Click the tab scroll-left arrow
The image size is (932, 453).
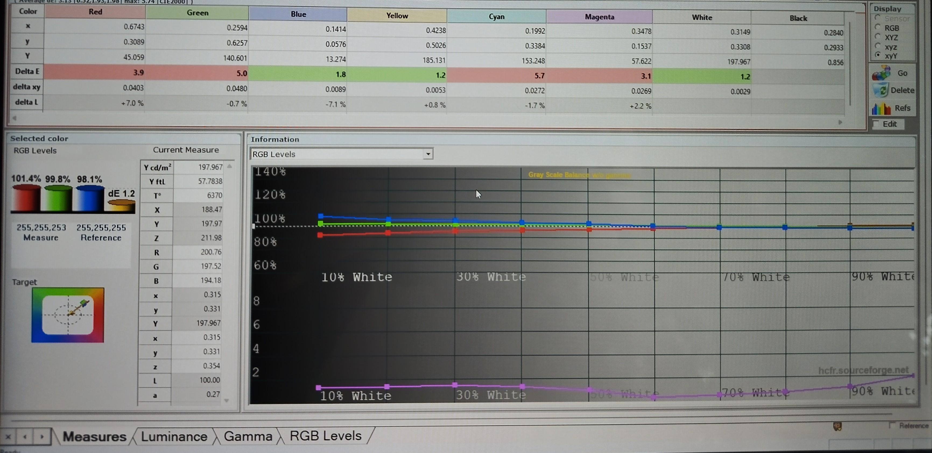(x=25, y=437)
